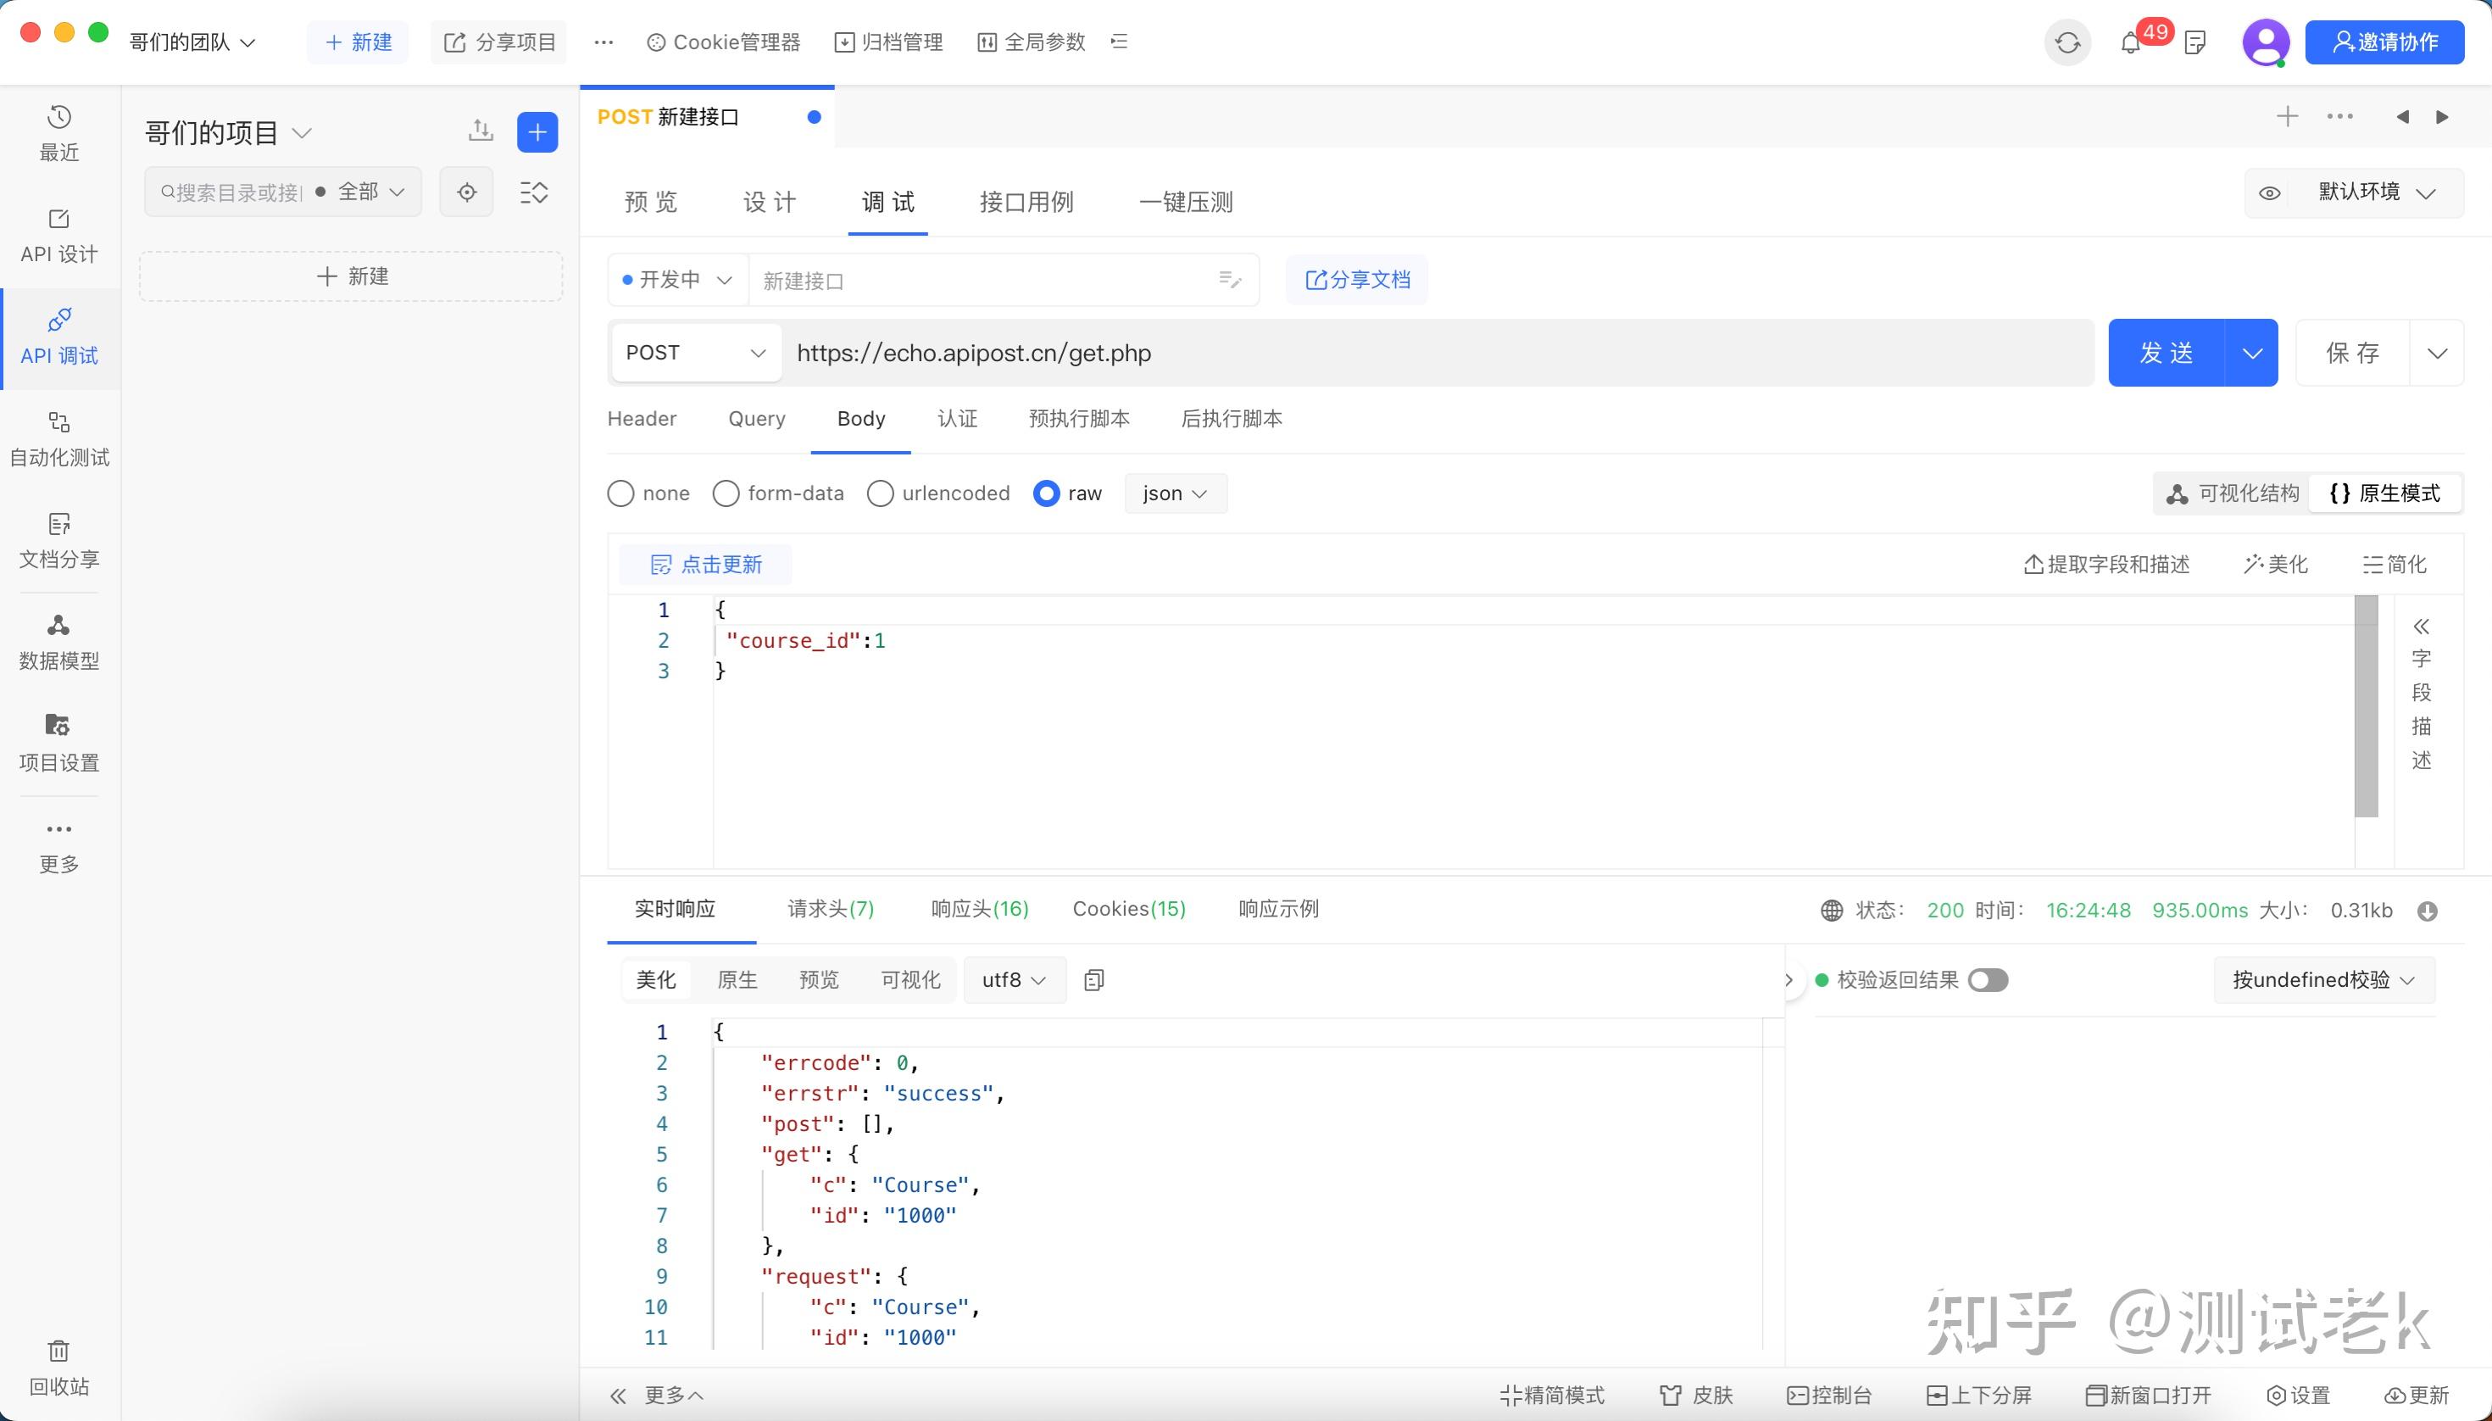The height and width of the screenshot is (1421, 2492).
Task: Open 全局参数 settings
Action: 1029,42
